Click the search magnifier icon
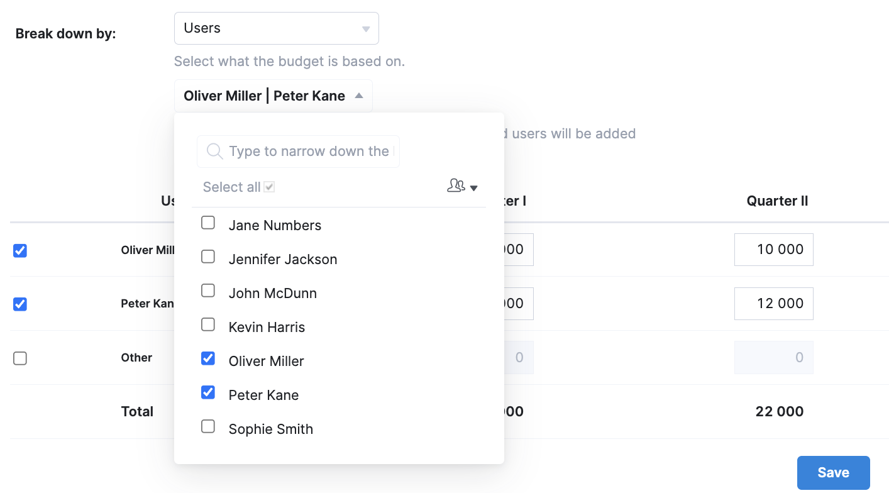This screenshot has height=493, width=889. (214, 151)
